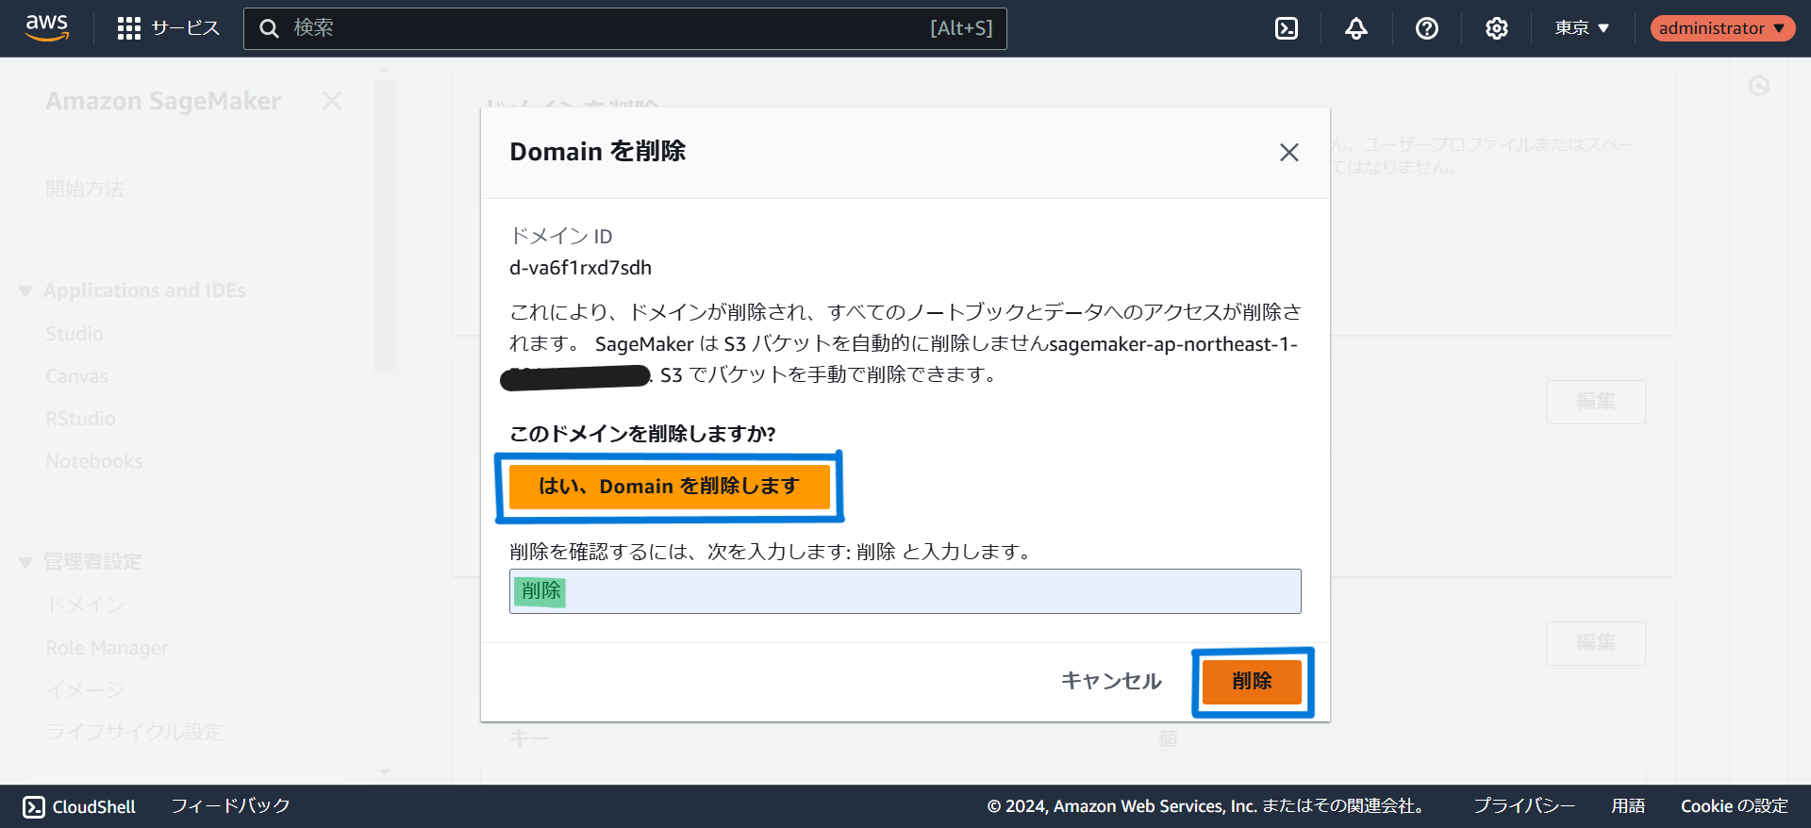
Task: Open CloudShell in the footer
Action: pyautogui.click(x=79, y=806)
